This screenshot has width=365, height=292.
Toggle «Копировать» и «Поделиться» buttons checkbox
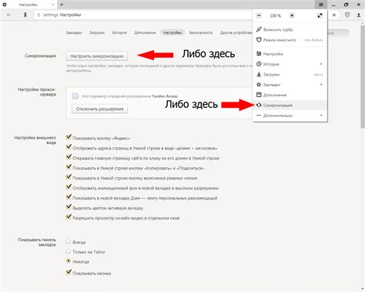pos(69,167)
